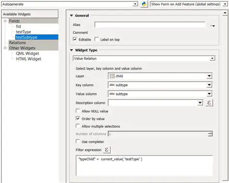Select the testType field
The width and height of the screenshot is (229, 183).
click(x=23, y=32)
